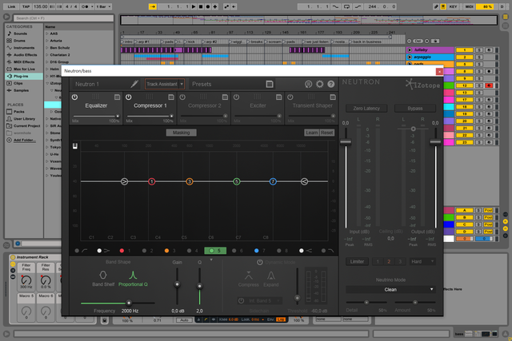Open the Equalizer module preset icon

click(x=118, y=97)
